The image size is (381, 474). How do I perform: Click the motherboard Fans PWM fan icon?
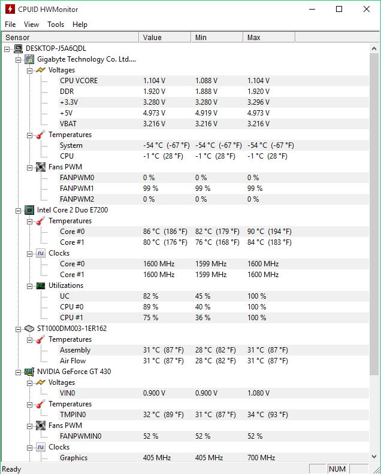click(41, 167)
